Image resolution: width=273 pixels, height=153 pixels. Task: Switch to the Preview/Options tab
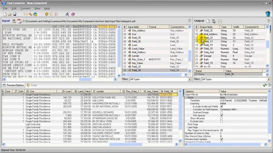click(13, 85)
